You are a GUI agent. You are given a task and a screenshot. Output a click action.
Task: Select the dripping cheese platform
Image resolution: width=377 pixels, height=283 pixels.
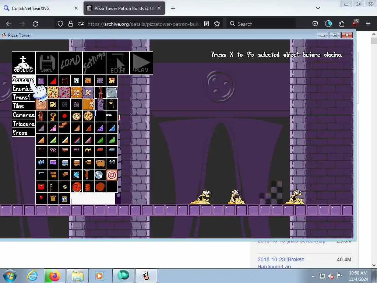tap(88, 151)
